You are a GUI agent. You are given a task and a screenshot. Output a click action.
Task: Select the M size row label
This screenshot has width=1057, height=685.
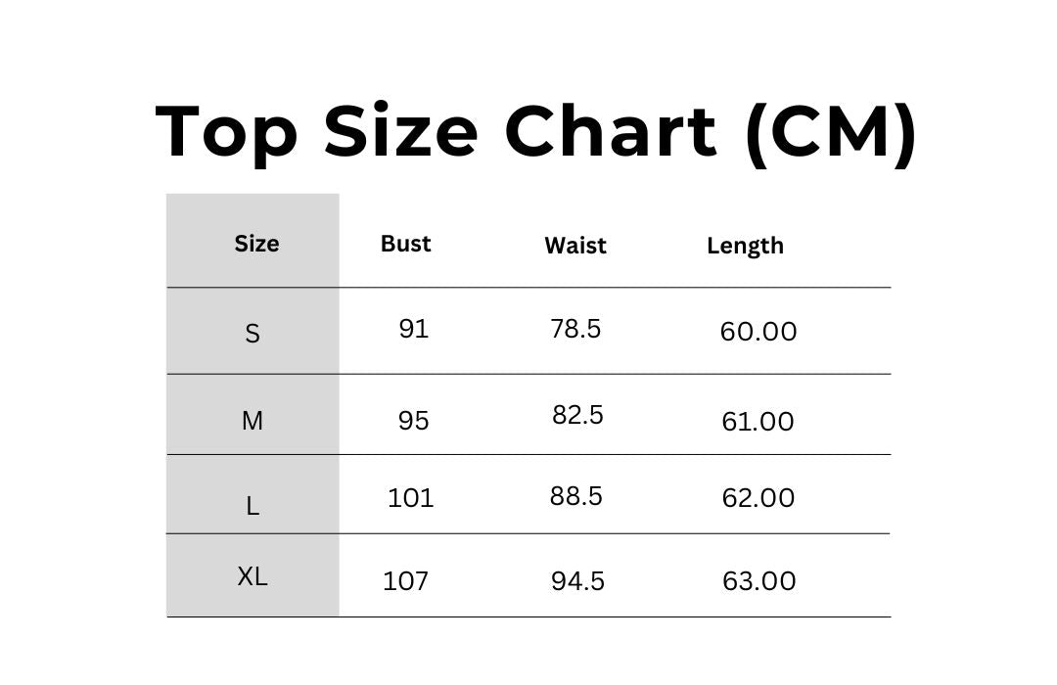[253, 421]
